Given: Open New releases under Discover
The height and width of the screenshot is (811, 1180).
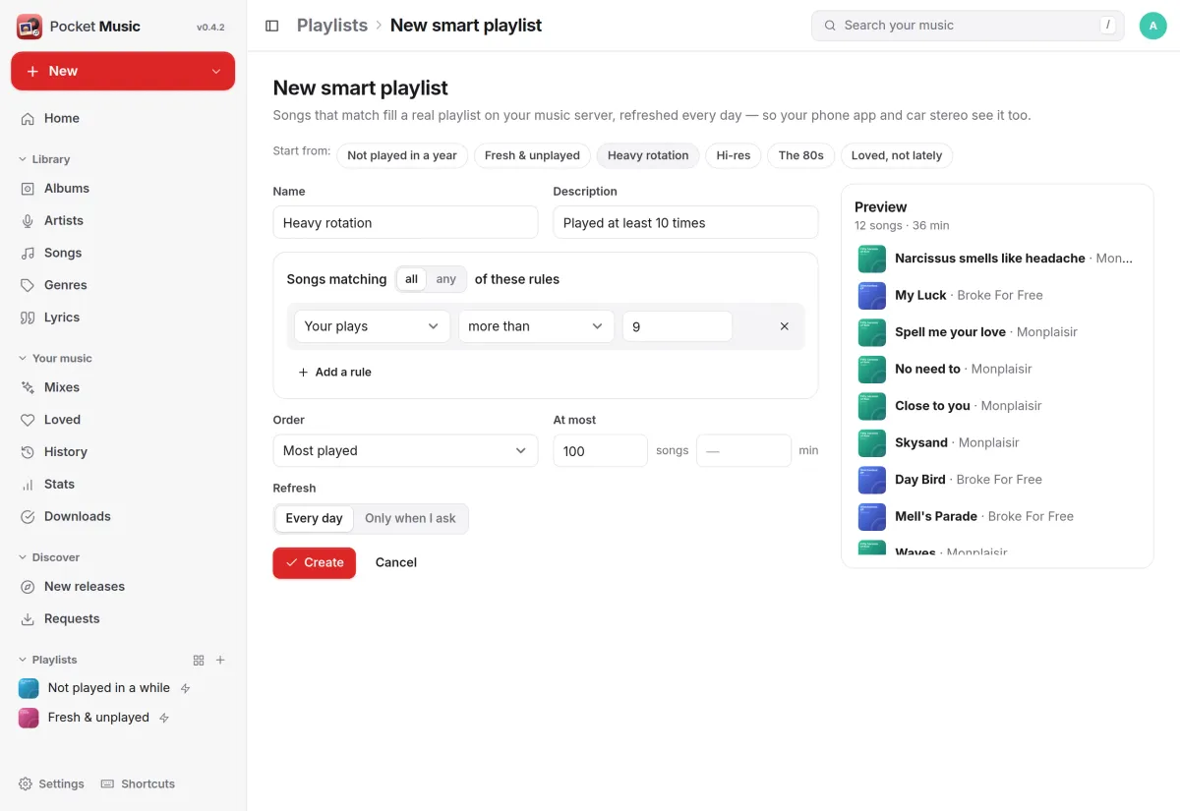Looking at the screenshot, I should point(123,586).
